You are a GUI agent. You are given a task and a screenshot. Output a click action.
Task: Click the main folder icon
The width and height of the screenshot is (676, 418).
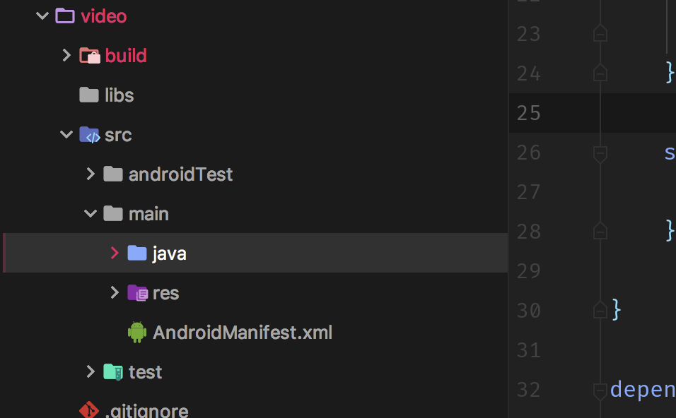(x=113, y=213)
